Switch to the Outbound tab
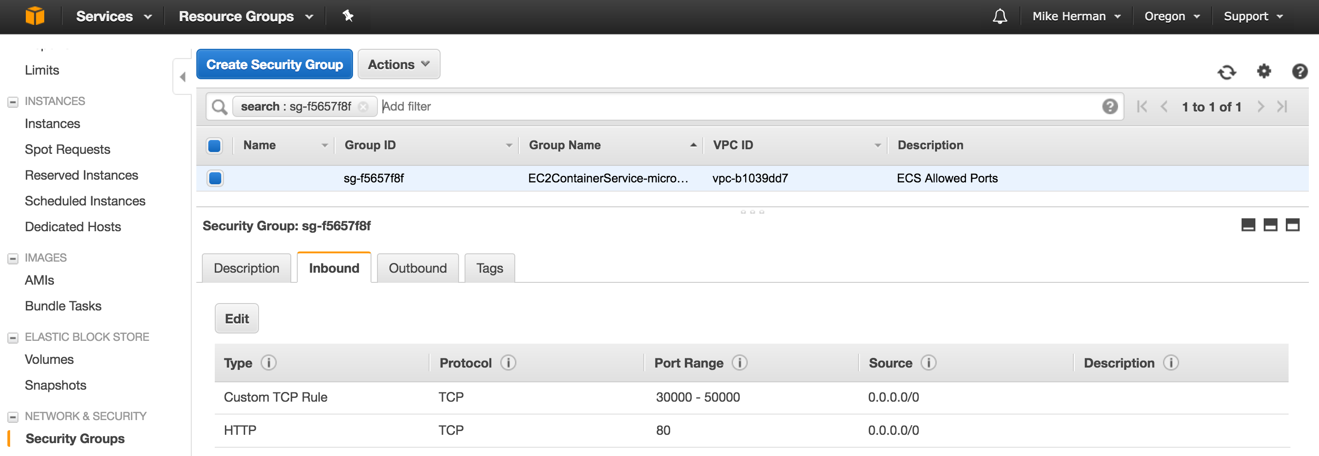 [x=417, y=268]
